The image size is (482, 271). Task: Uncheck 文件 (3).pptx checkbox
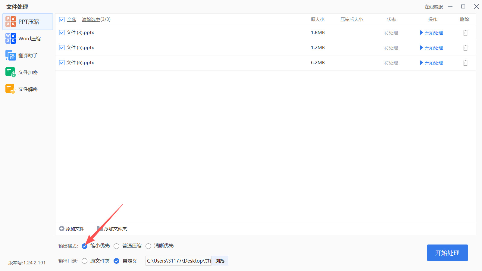click(x=62, y=33)
